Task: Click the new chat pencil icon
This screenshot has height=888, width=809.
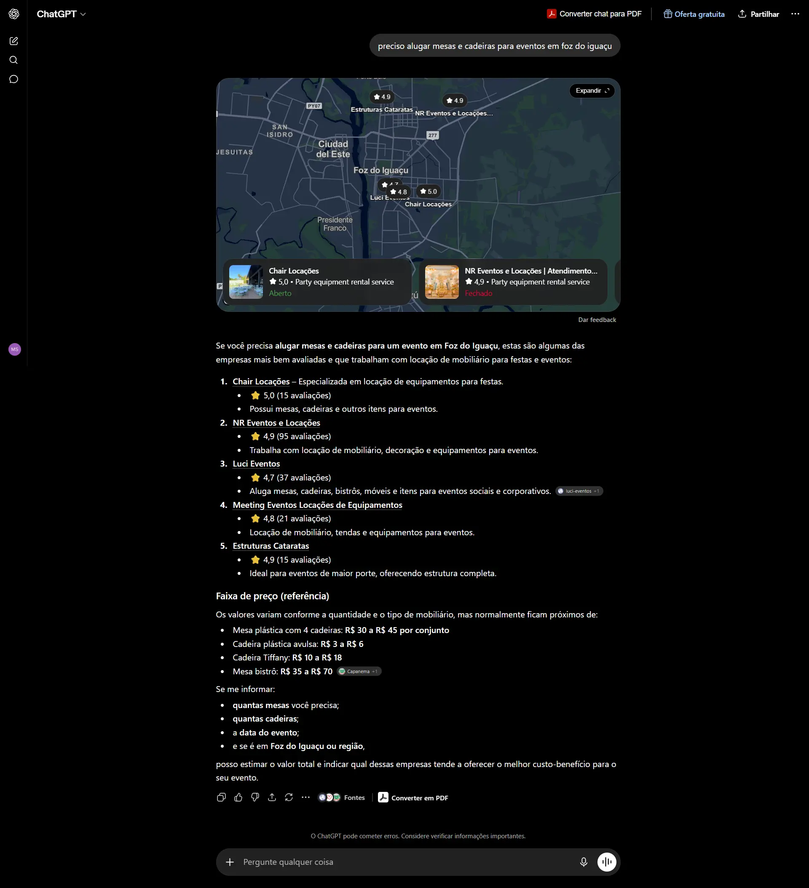Action: [x=13, y=41]
